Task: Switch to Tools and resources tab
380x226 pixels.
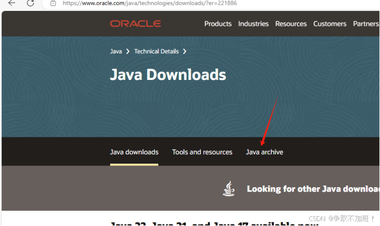Action: (x=202, y=152)
